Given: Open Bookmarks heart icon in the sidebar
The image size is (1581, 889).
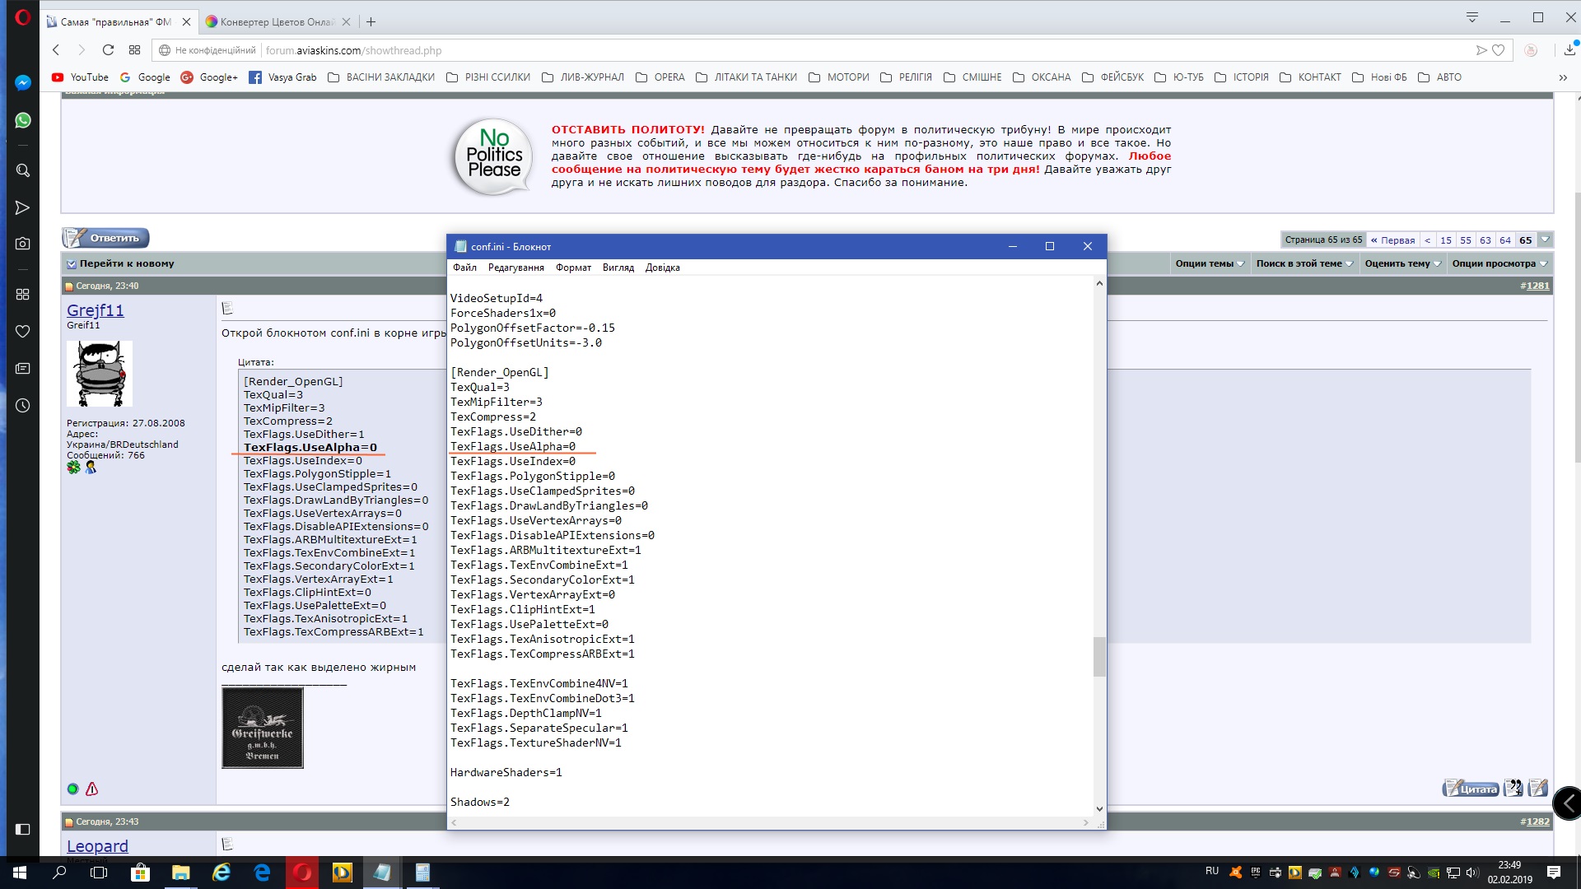Looking at the screenshot, I should [23, 331].
